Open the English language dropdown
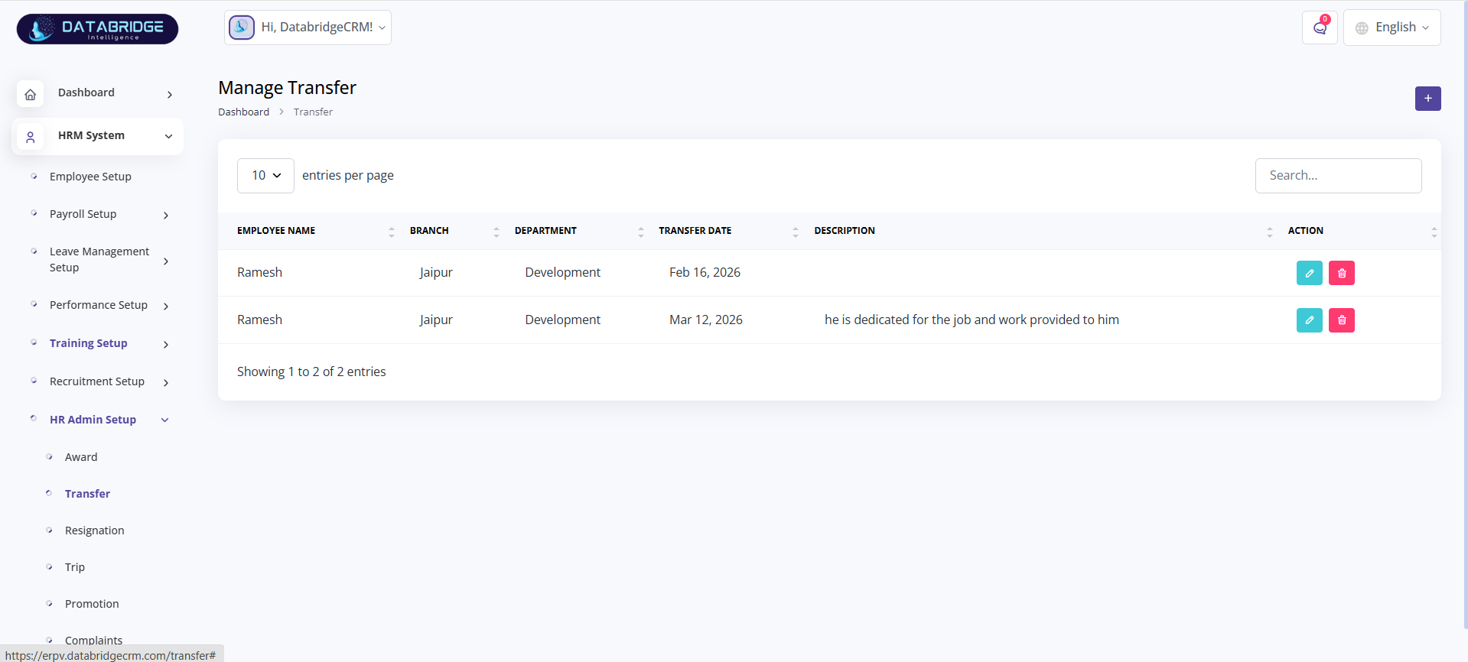Viewport: 1468px width, 662px height. pyautogui.click(x=1392, y=28)
